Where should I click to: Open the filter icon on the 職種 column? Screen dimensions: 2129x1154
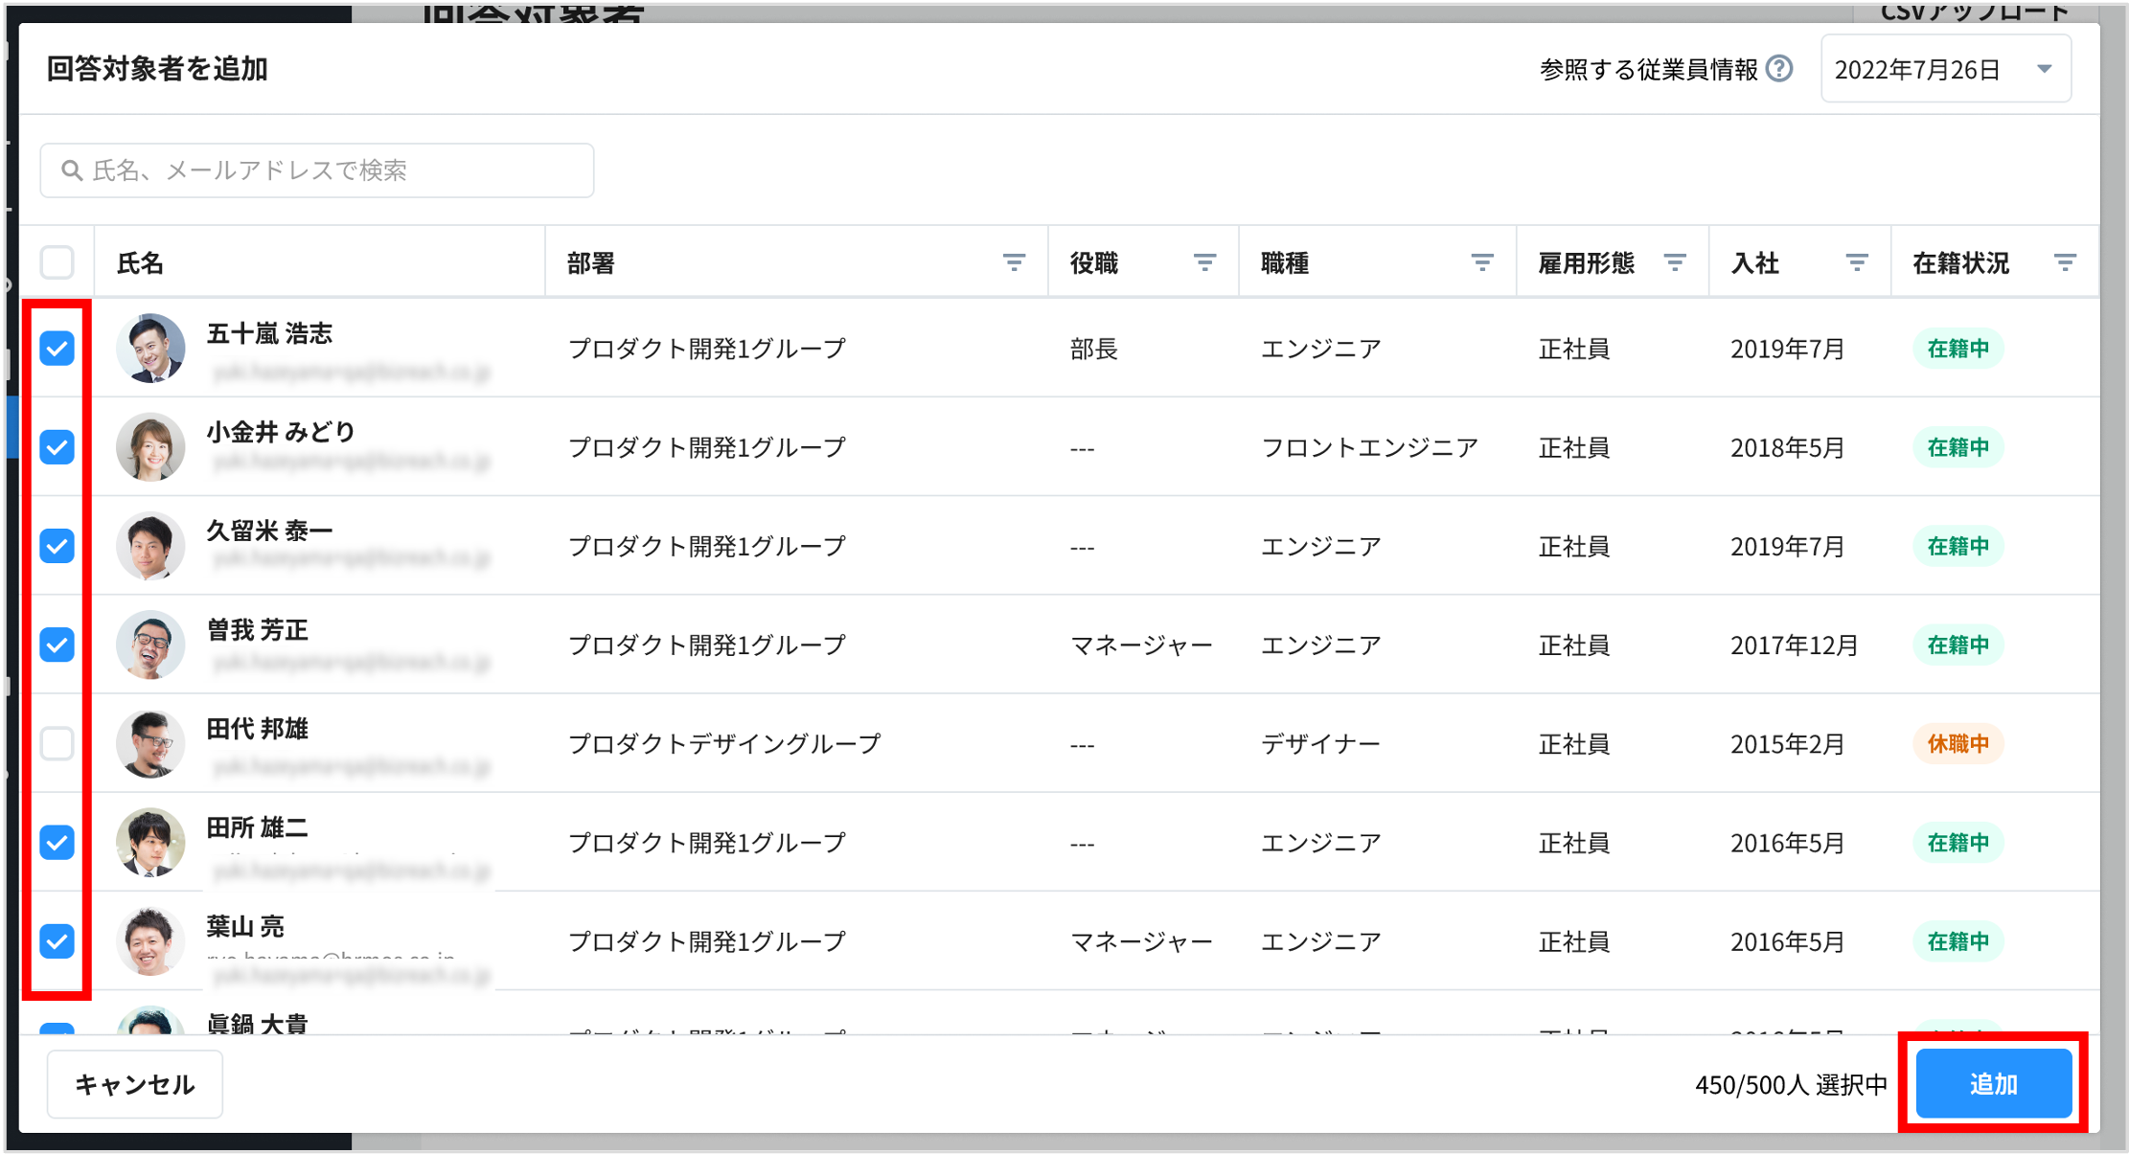coord(1480,261)
